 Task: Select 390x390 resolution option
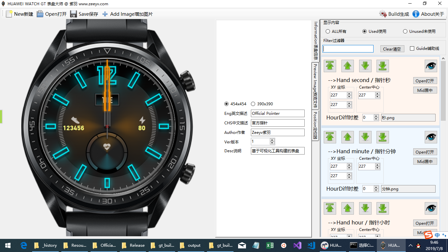coord(262,104)
